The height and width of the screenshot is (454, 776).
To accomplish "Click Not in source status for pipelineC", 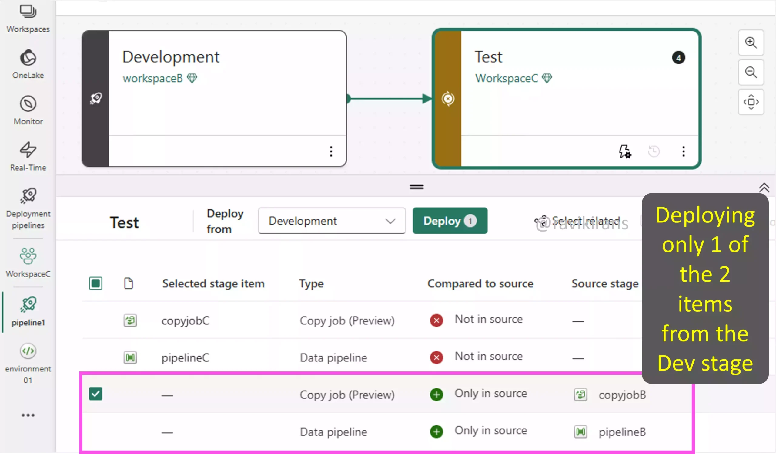I will [489, 356].
